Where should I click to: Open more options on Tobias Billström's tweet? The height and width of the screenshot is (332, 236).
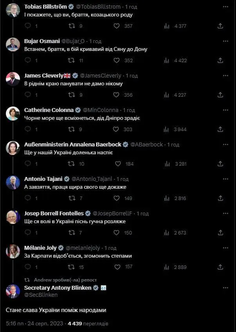(x=225, y=7)
